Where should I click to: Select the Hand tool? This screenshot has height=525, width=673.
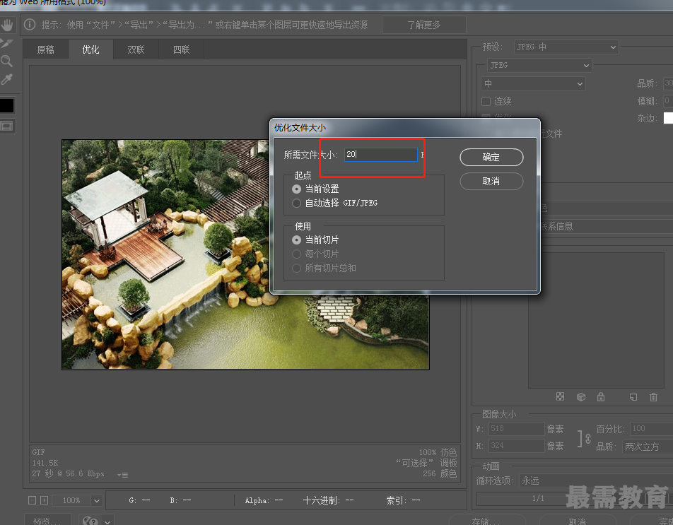(x=7, y=25)
